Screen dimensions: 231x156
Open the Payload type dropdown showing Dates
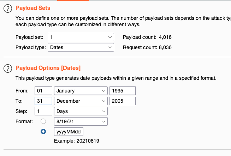(81, 47)
